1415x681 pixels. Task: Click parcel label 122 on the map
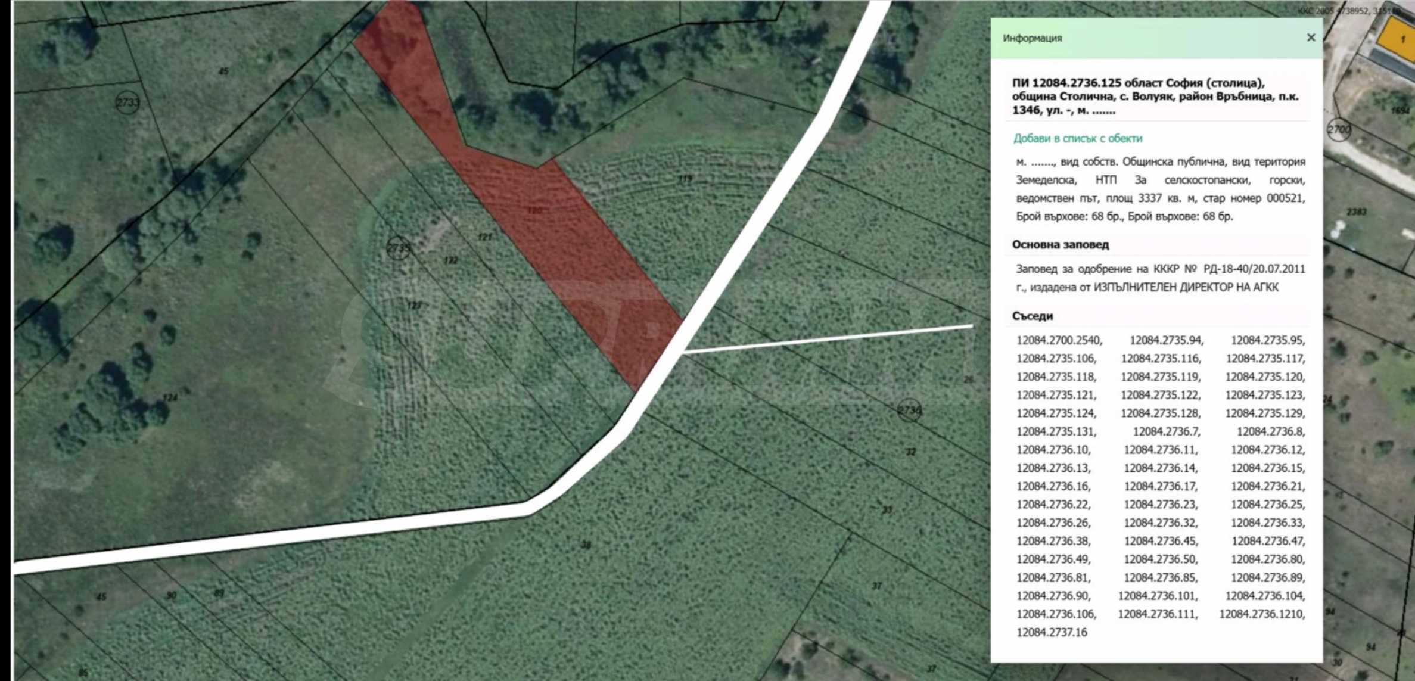pos(451,260)
